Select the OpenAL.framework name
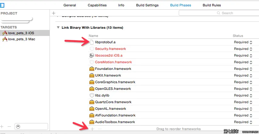 [x=110, y=109]
